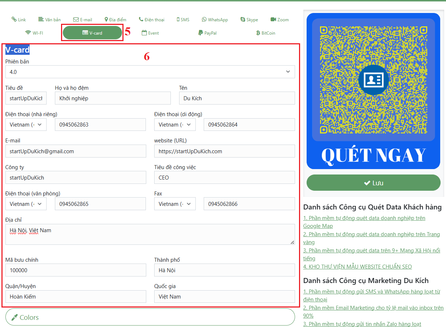This screenshot has width=446, height=327.
Task: Click the E-mail input field
Action: (76, 151)
